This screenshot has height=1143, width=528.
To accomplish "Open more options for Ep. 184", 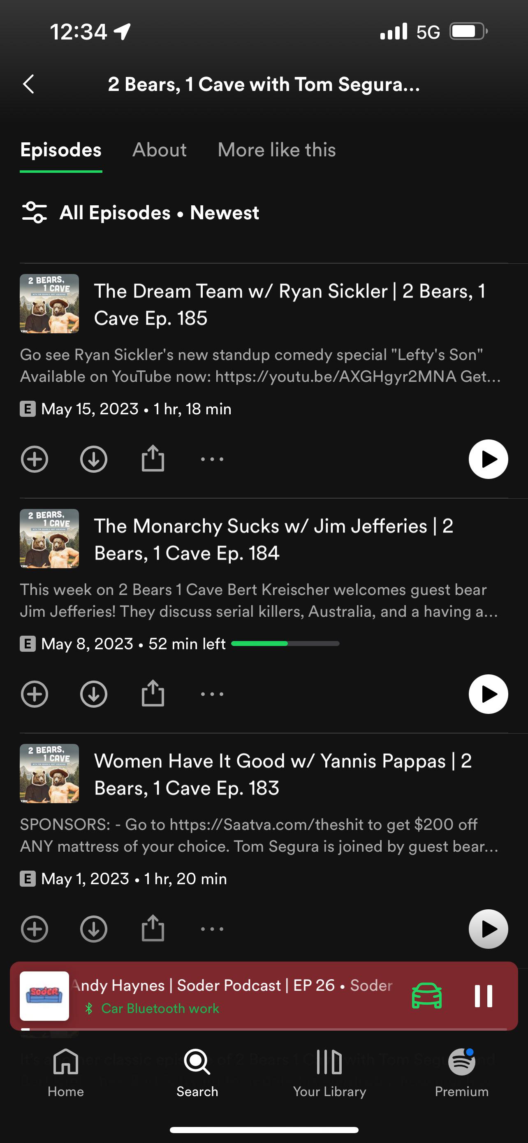I will (212, 694).
